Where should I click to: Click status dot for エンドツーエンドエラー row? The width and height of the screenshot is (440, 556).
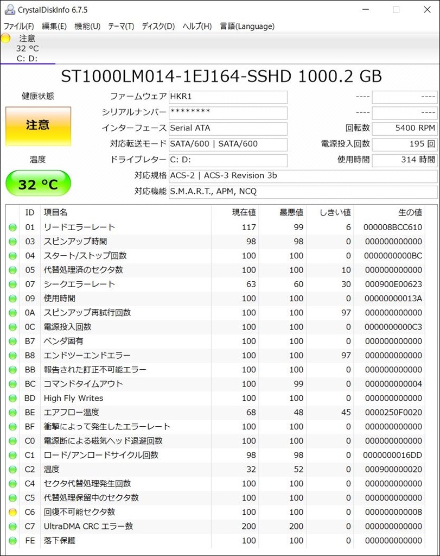pos(13,355)
